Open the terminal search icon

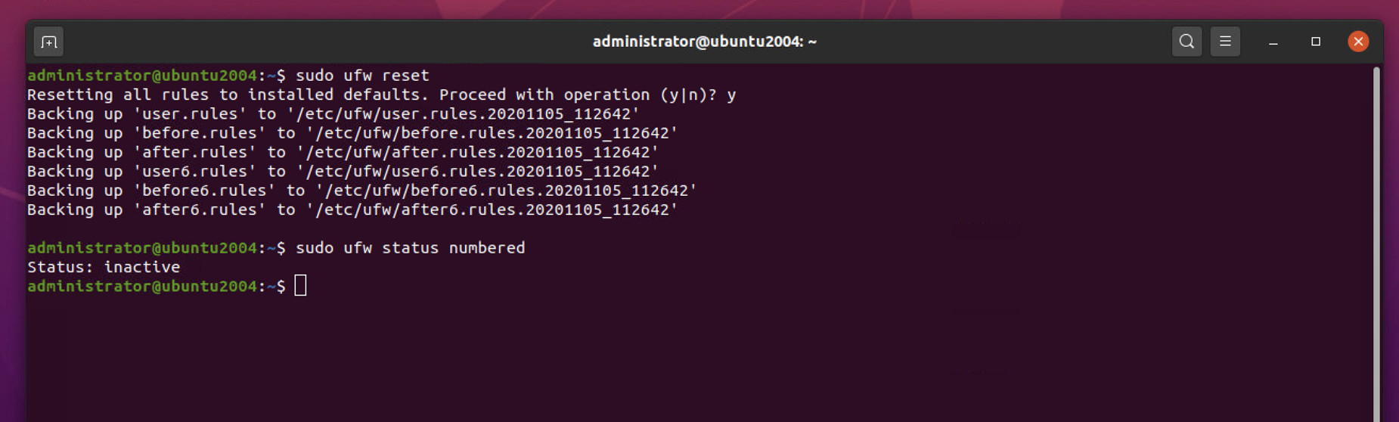1187,42
